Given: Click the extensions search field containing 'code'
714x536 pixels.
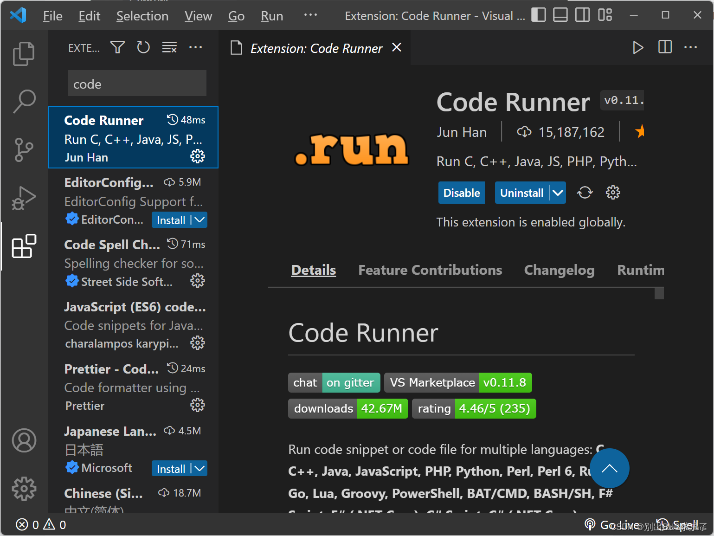Looking at the screenshot, I should coord(137,84).
